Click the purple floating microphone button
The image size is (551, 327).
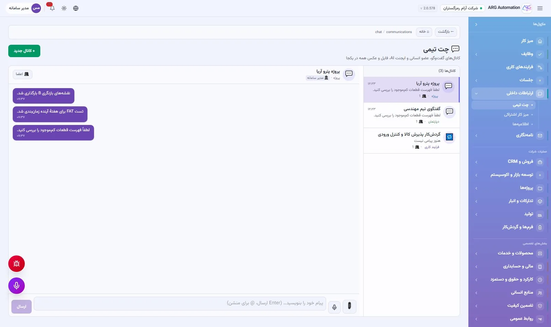17,286
